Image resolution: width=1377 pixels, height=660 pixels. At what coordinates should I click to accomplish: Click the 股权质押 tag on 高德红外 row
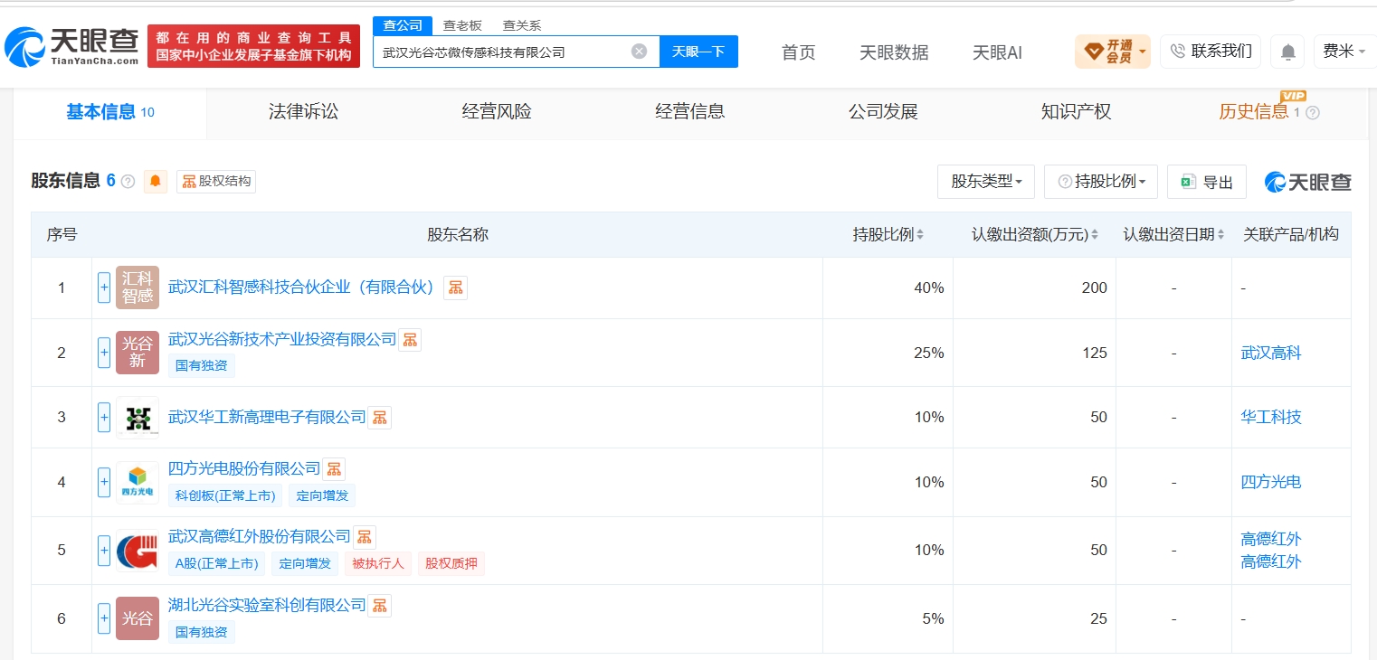[x=451, y=564]
